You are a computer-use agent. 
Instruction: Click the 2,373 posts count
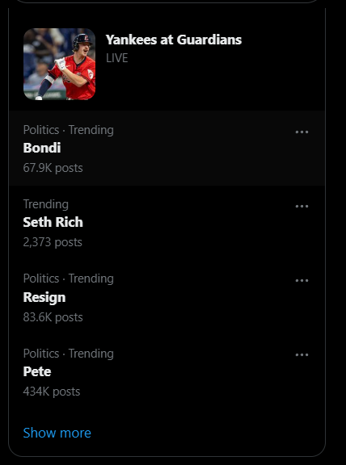click(x=53, y=242)
